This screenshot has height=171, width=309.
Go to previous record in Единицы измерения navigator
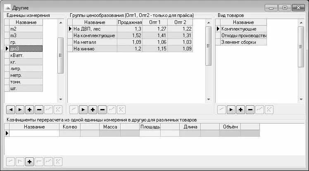pyautogui.click(x=10, y=110)
